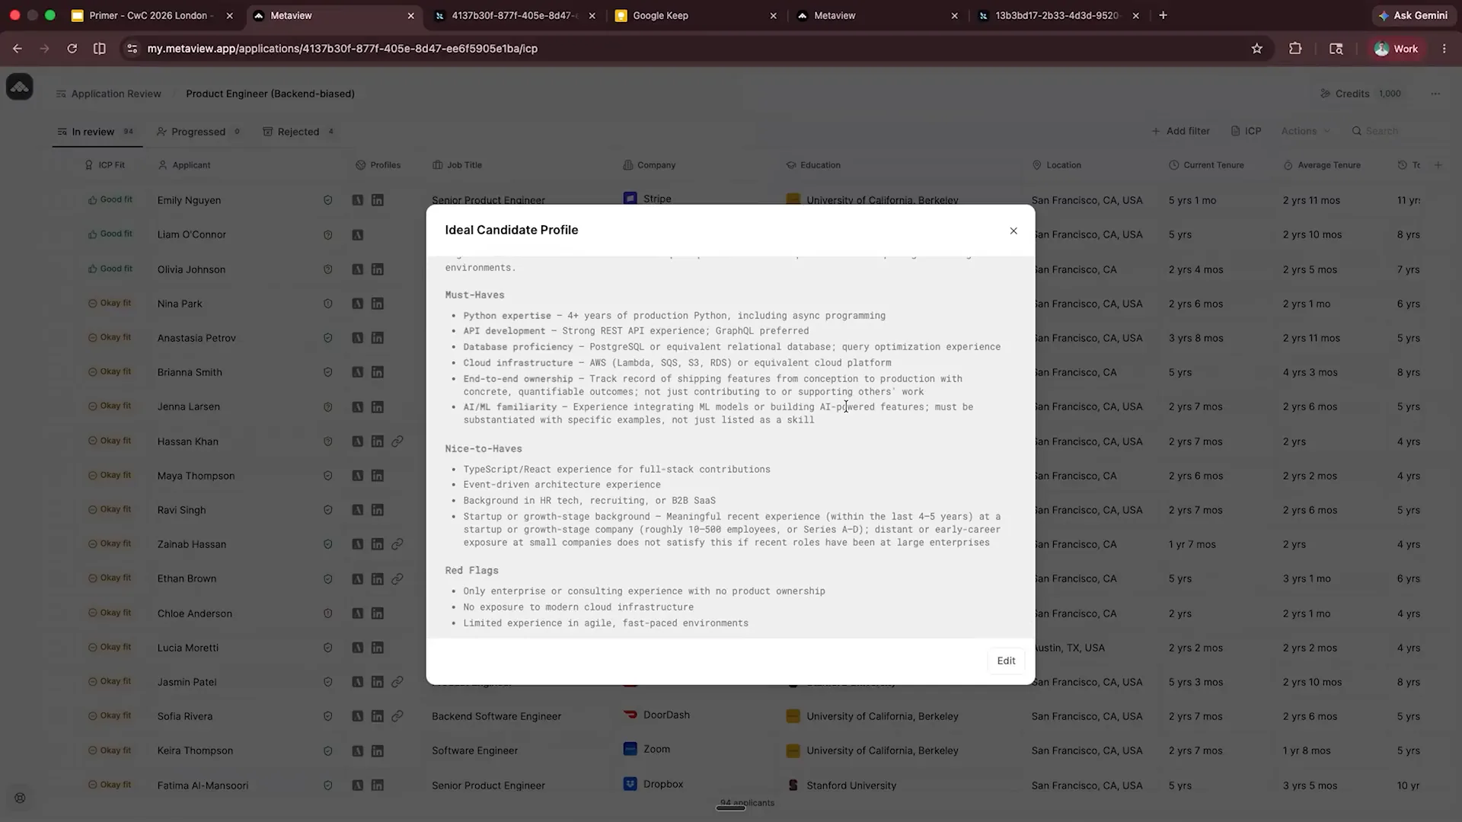Open Liam O'Connor's resume profile icon
Image resolution: width=1462 pixels, height=822 pixels.
[x=357, y=235]
